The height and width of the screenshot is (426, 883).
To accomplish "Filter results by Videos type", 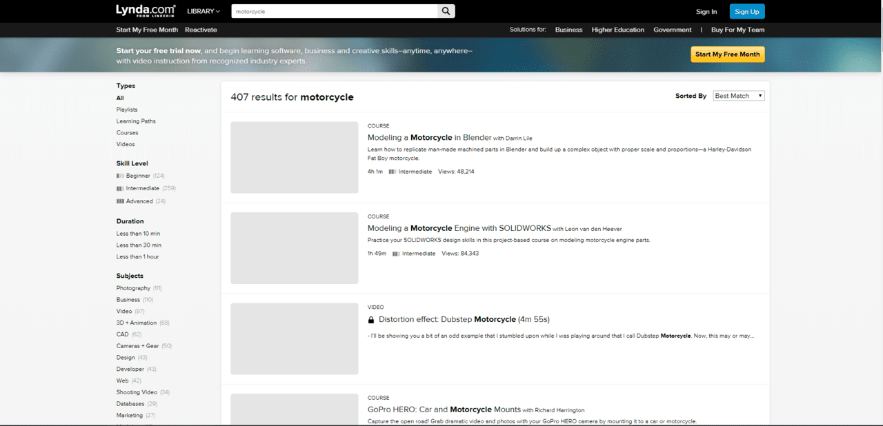I will click(126, 144).
